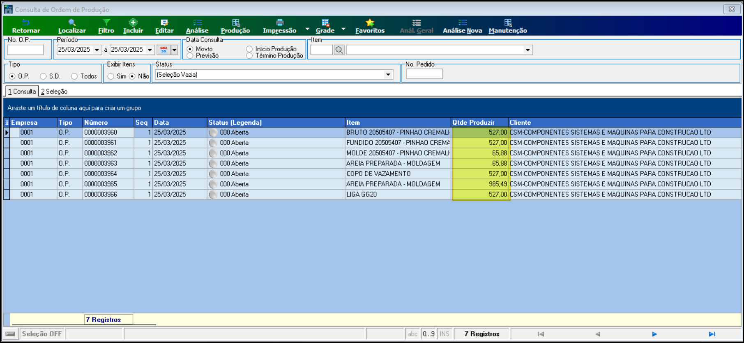Go to next record arrow
Screen dimensions: 744x343
coord(654,334)
